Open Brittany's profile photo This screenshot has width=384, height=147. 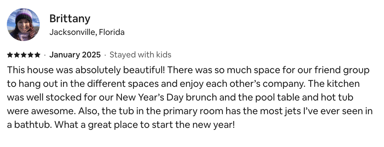(23, 24)
